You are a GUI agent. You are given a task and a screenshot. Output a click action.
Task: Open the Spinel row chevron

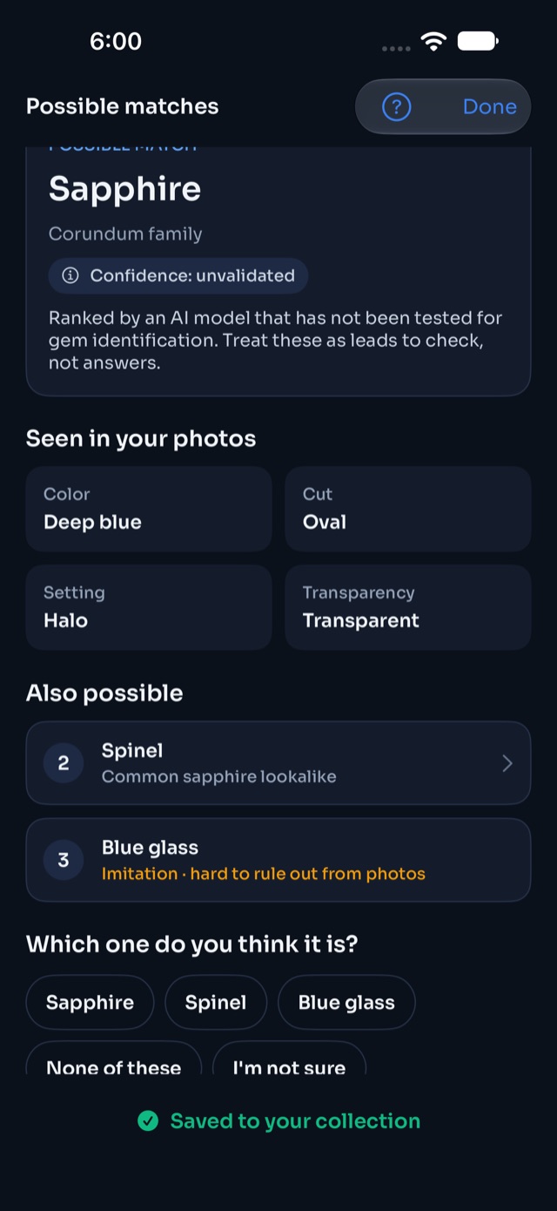click(x=507, y=763)
